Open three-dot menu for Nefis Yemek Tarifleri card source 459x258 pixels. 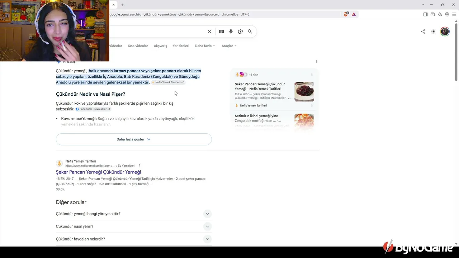coord(312,106)
